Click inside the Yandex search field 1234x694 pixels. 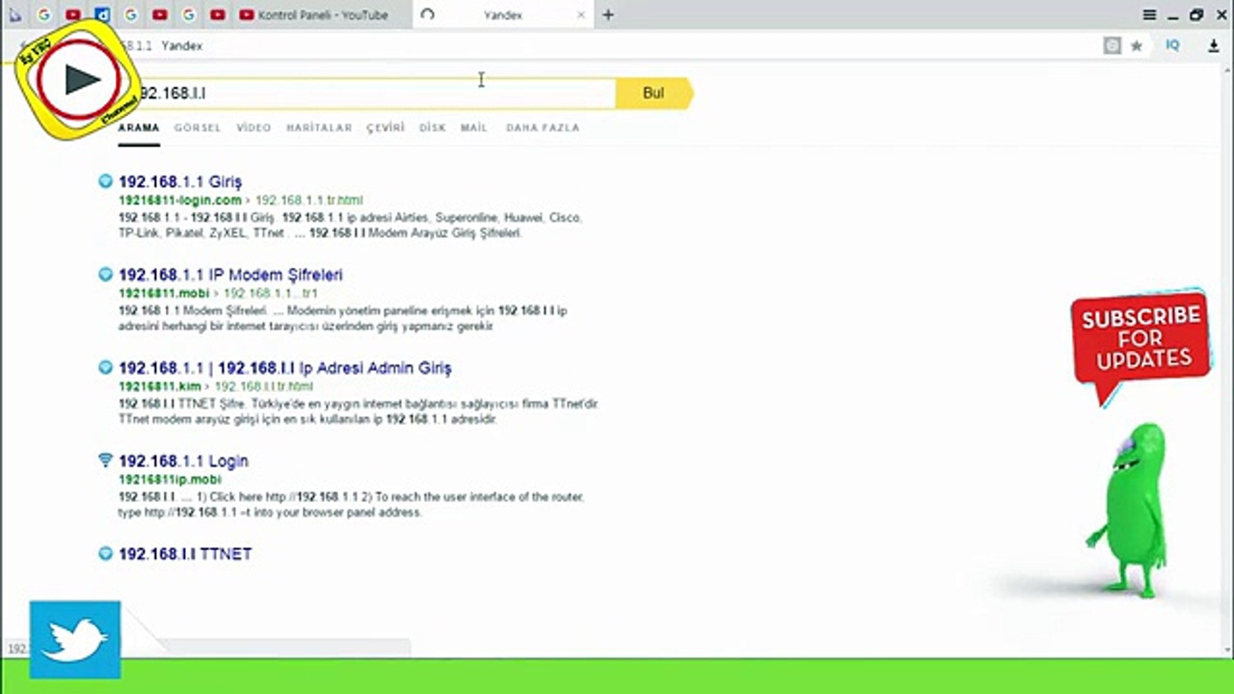(373, 94)
